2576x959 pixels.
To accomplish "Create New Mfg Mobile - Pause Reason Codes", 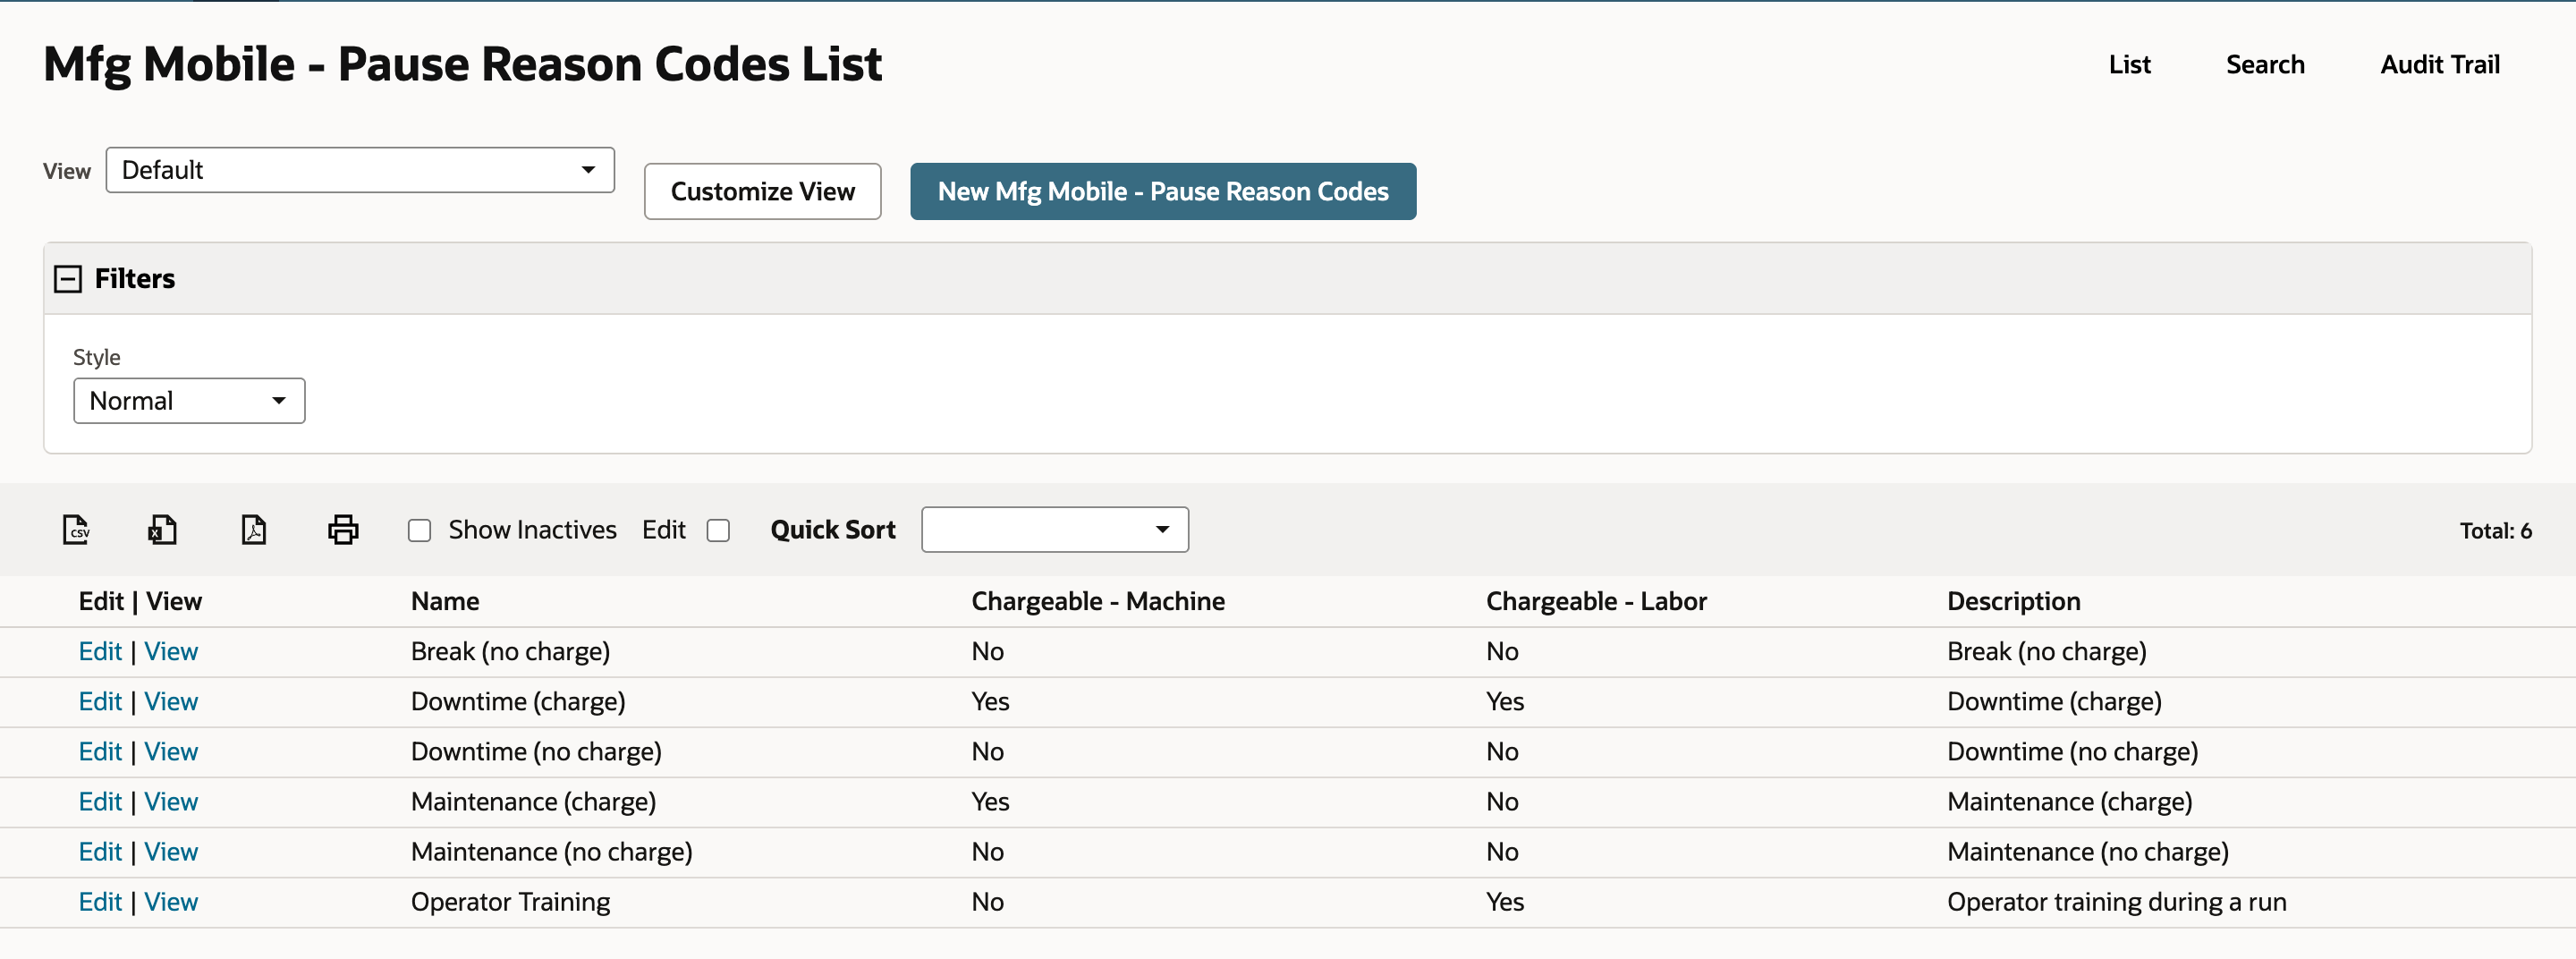I will pos(1163,191).
